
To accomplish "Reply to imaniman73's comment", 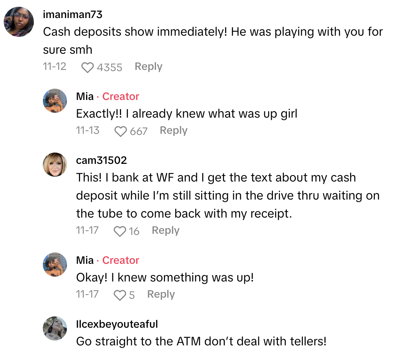I will point(148,67).
